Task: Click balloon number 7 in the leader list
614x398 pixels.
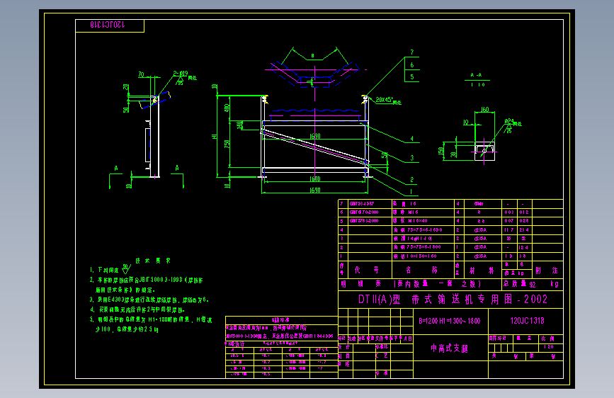Action: coord(412,52)
